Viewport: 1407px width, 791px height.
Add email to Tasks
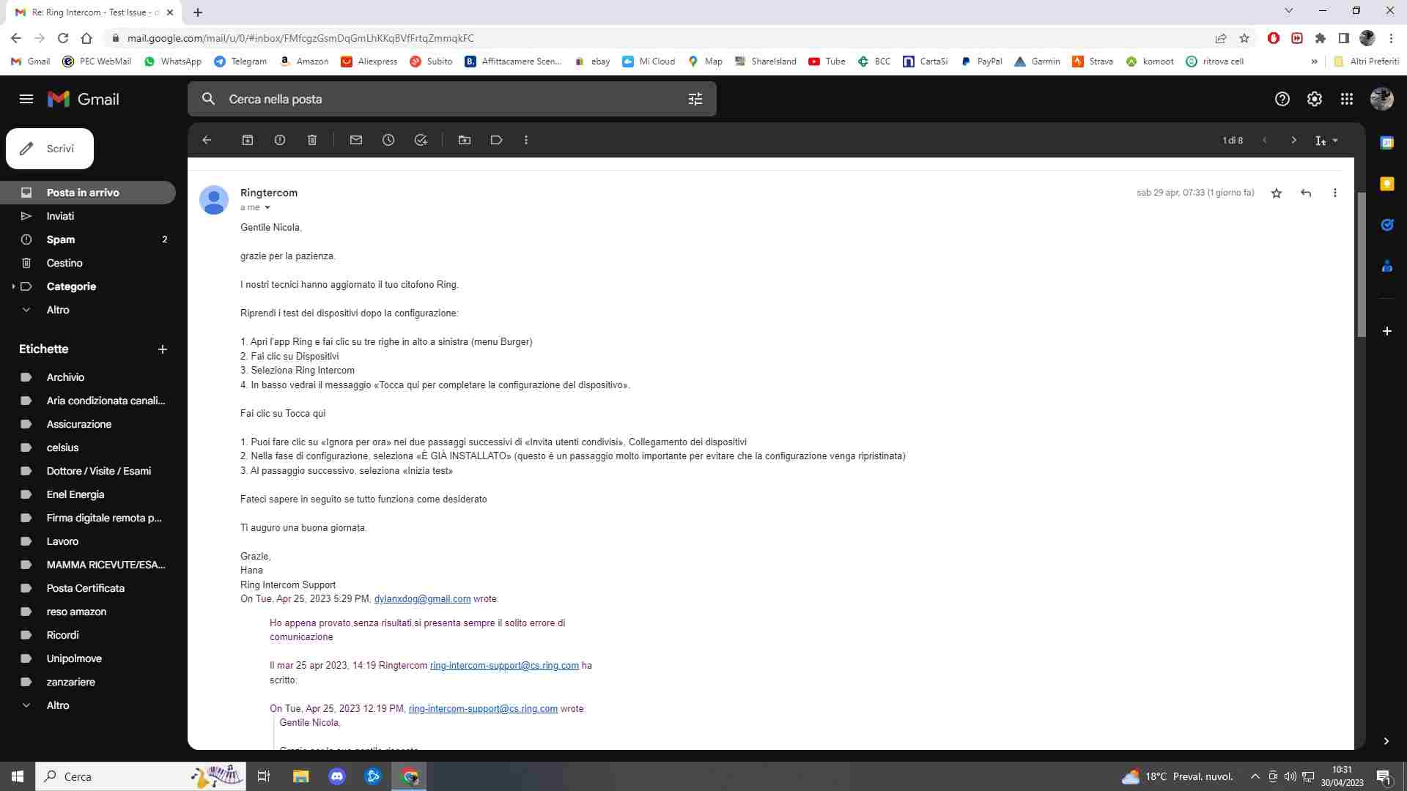pos(421,140)
